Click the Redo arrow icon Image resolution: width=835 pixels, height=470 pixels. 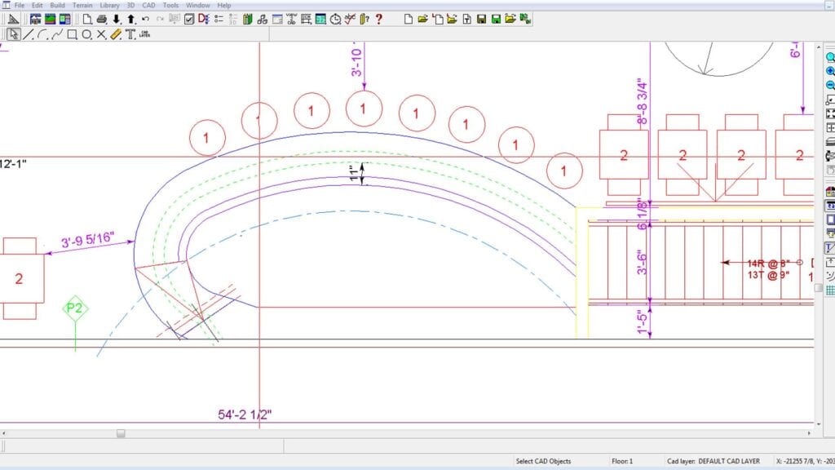pos(160,20)
